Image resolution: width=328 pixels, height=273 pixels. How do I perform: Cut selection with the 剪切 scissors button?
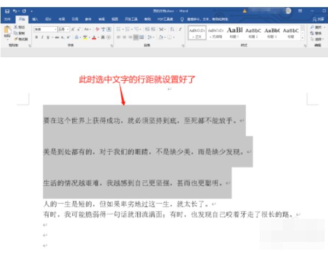19,27
